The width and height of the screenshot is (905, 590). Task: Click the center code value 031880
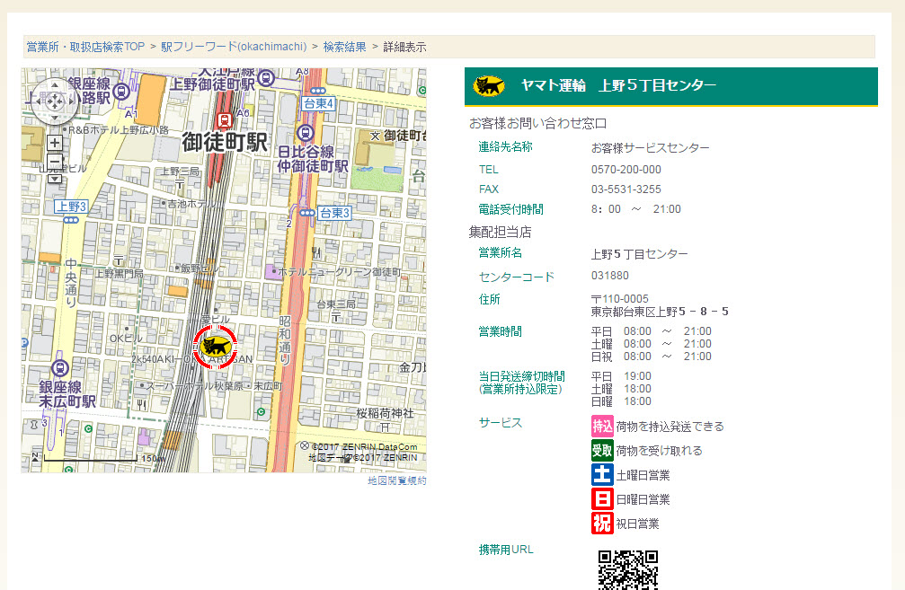(x=610, y=276)
